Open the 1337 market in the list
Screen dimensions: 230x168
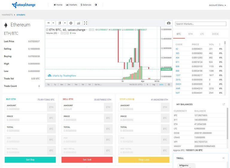point(178,75)
